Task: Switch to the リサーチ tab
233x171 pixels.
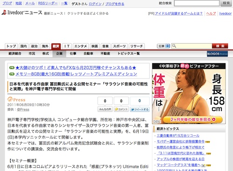Action: [137, 46]
